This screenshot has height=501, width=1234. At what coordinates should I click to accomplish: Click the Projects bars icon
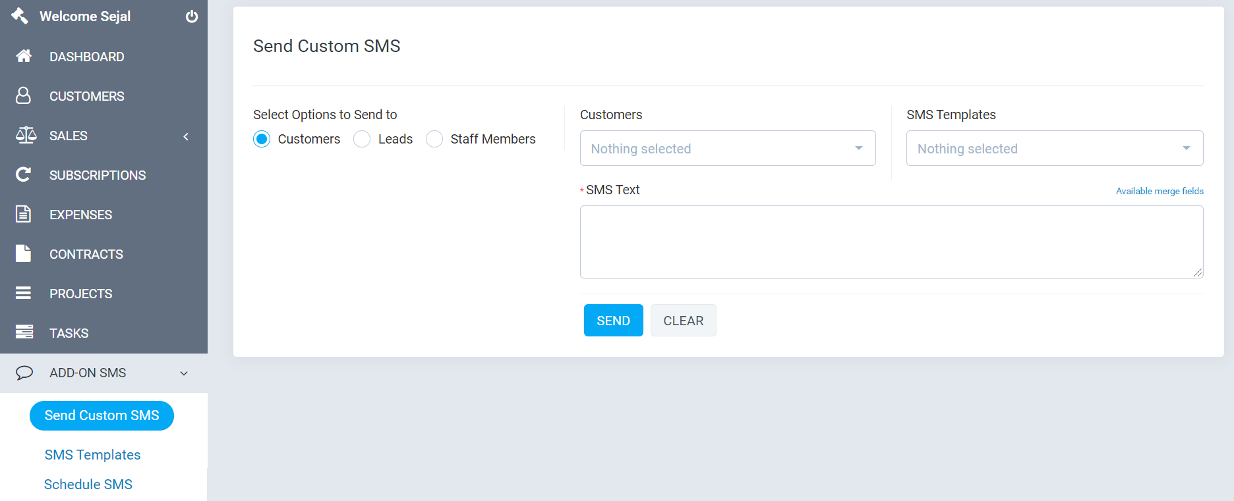tap(24, 293)
